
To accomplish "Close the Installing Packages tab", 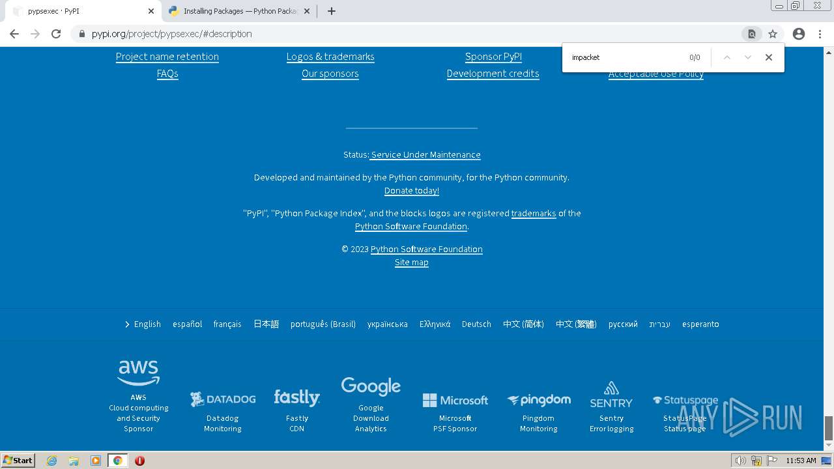I will [307, 11].
